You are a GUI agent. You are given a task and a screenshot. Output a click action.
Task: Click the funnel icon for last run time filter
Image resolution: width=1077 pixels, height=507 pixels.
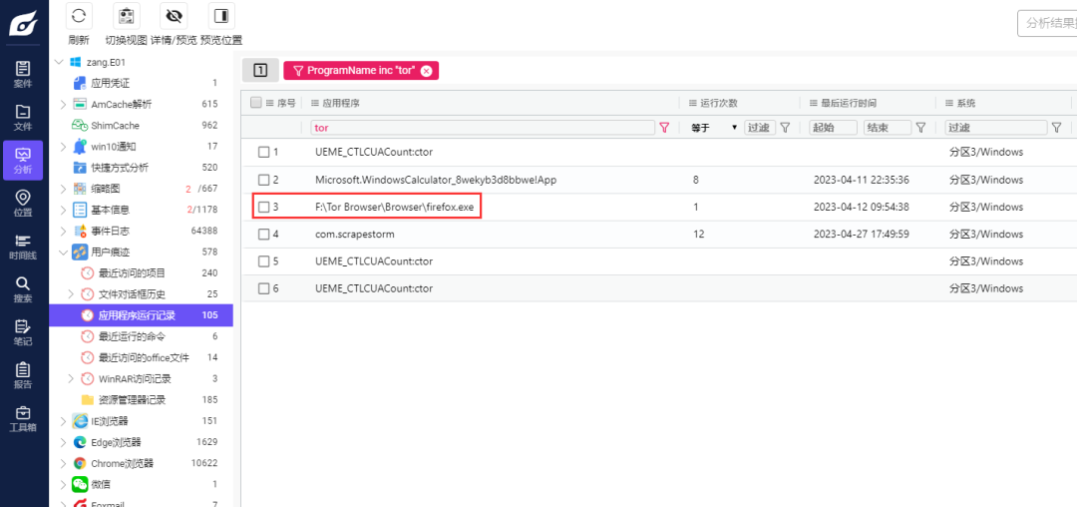[921, 127]
